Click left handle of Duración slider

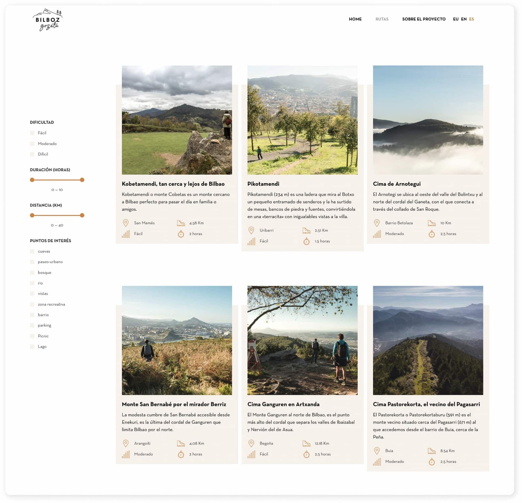[x=32, y=180]
